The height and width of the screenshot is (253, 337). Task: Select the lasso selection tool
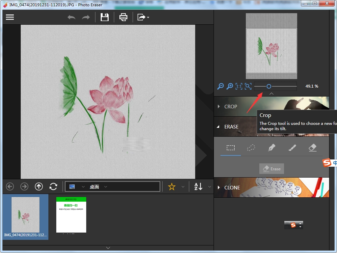pyautogui.click(x=251, y=148)
